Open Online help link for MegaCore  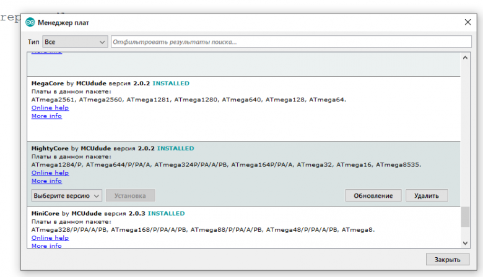coord(50,108)
